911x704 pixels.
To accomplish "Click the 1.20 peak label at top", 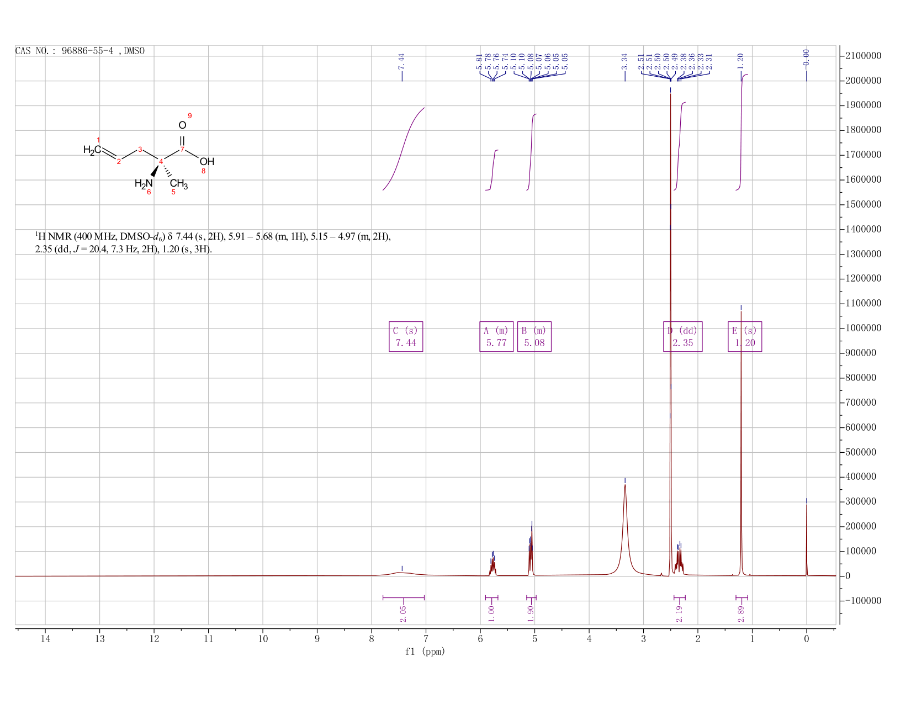I will click(741, 61).
